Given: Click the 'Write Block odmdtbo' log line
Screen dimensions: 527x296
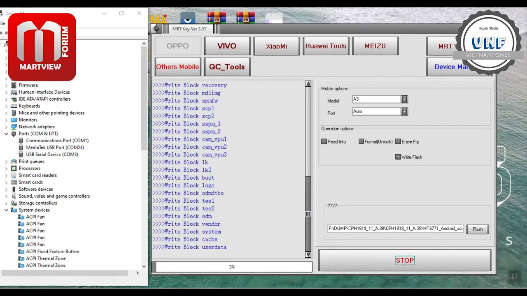Looking at the screenshot, I should click(188, 193).
